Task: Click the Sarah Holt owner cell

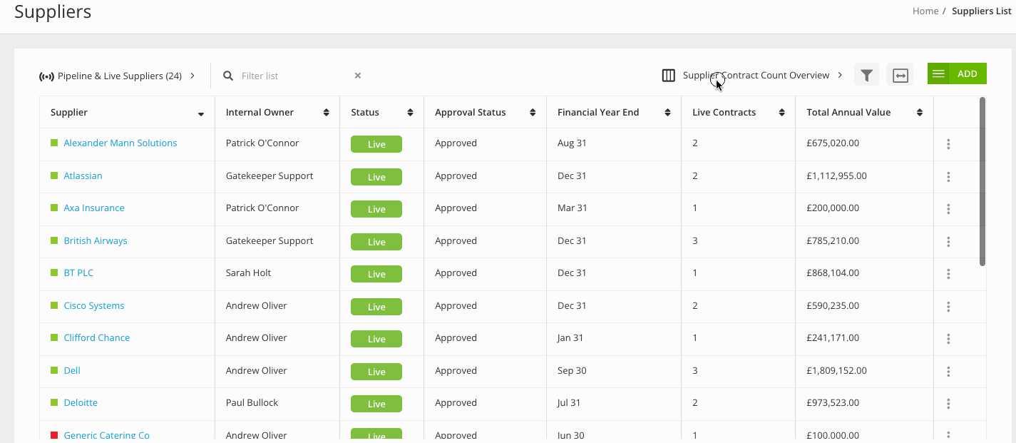Action: [248, 273]
